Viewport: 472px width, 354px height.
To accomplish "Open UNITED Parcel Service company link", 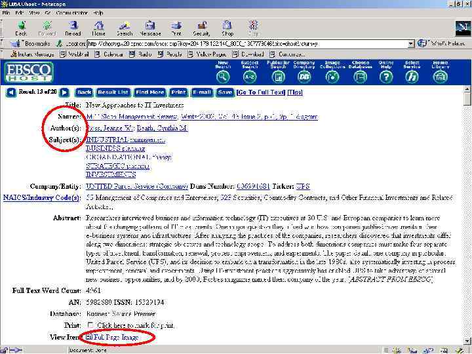I will click(x=137, y=186).
